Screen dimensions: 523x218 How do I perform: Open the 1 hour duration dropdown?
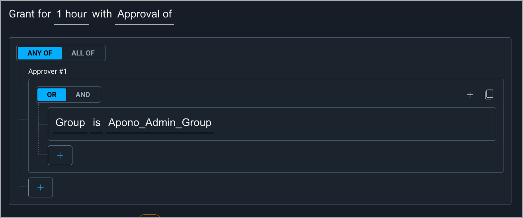[72, 14]
